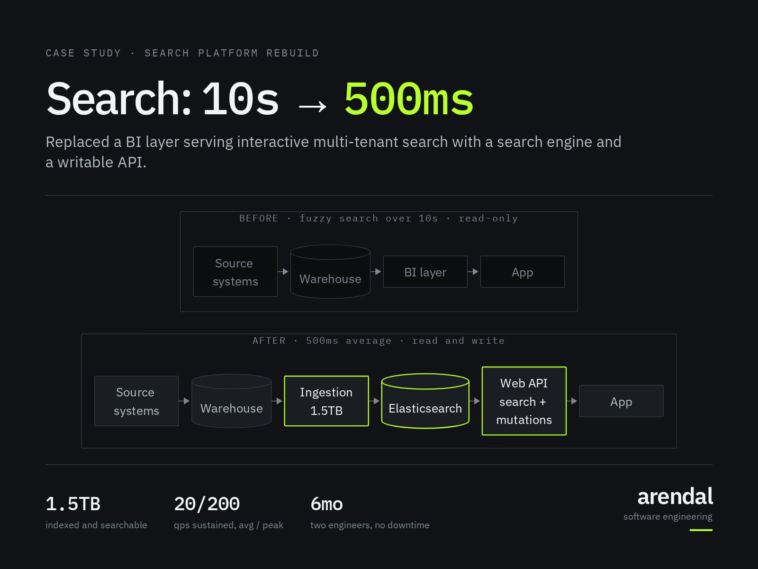Click the 'Replaced a BI layer' subtitle paragraph
This screenshot has width=758, height=569.
tap(334, 152)
